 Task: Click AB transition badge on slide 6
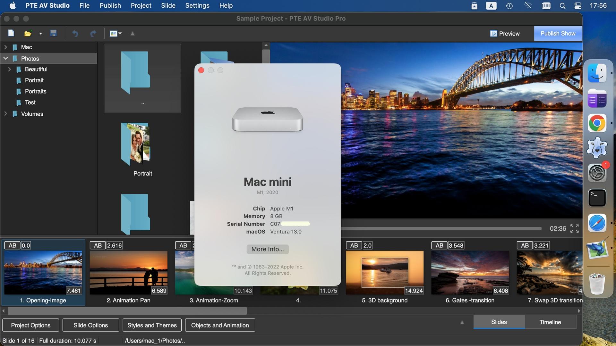[x=439, y=245]
